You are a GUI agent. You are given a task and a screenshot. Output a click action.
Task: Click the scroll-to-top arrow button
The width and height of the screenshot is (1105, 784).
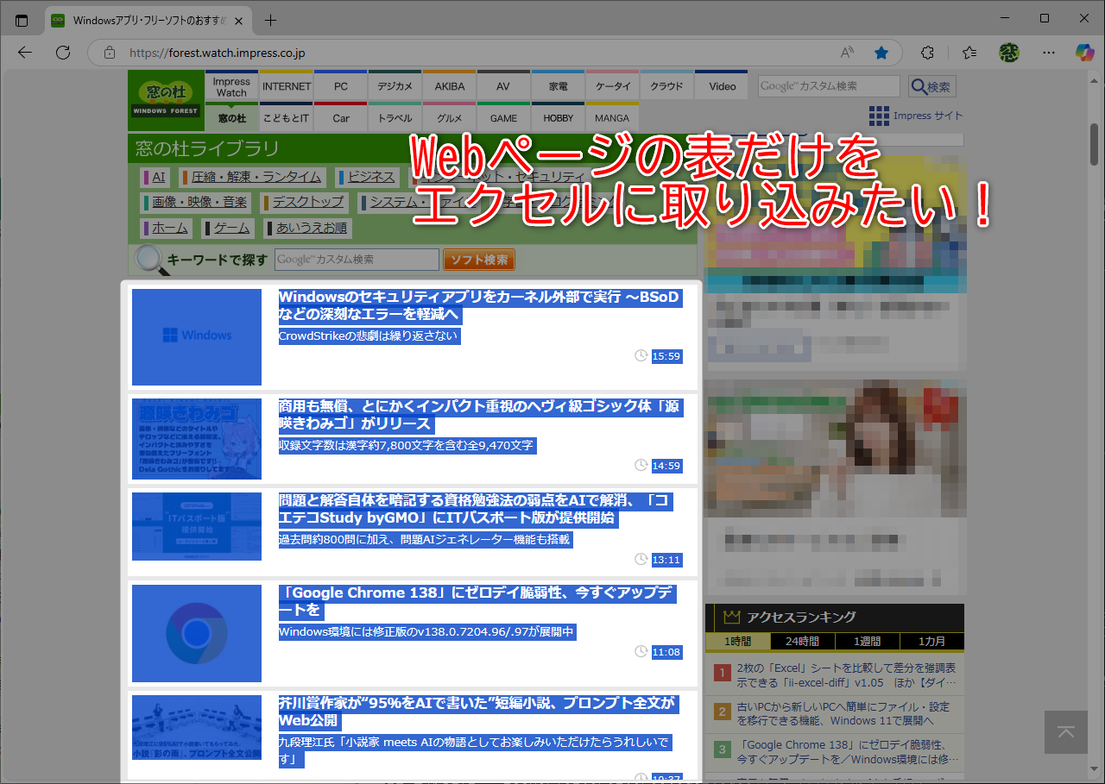point(1065,732)
